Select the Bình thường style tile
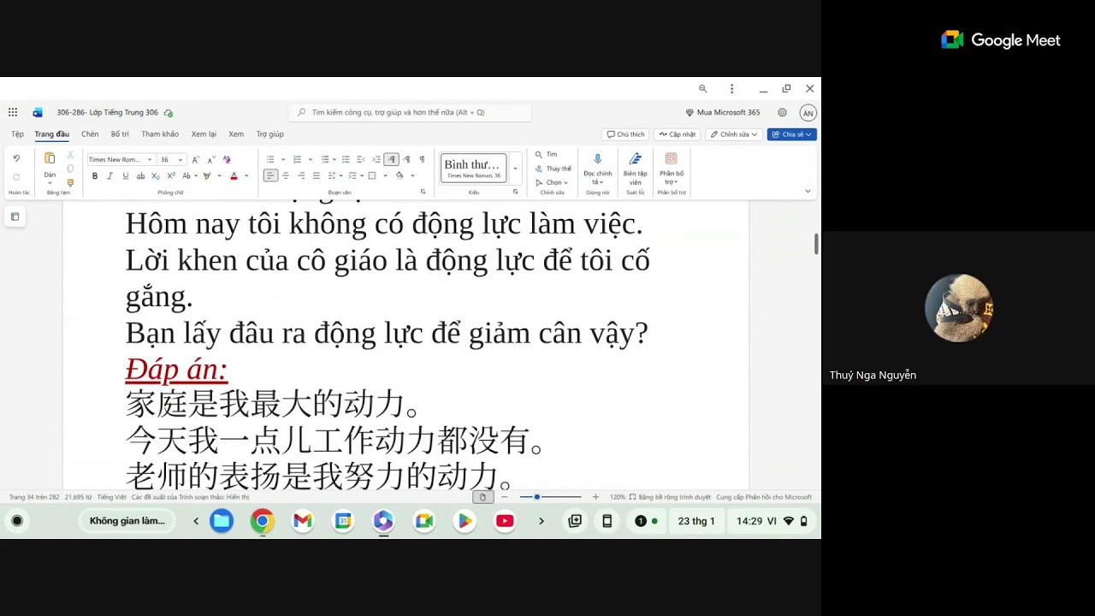The width and height of the screenshot is (1095, 616). [474, 169]
